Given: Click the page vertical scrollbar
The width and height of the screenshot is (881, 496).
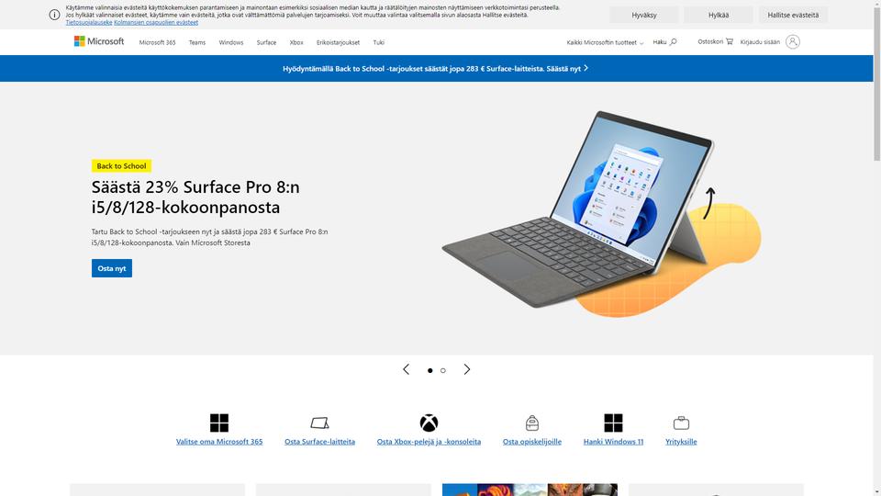Looking at the screenshot, I should (x=876, y=248).
